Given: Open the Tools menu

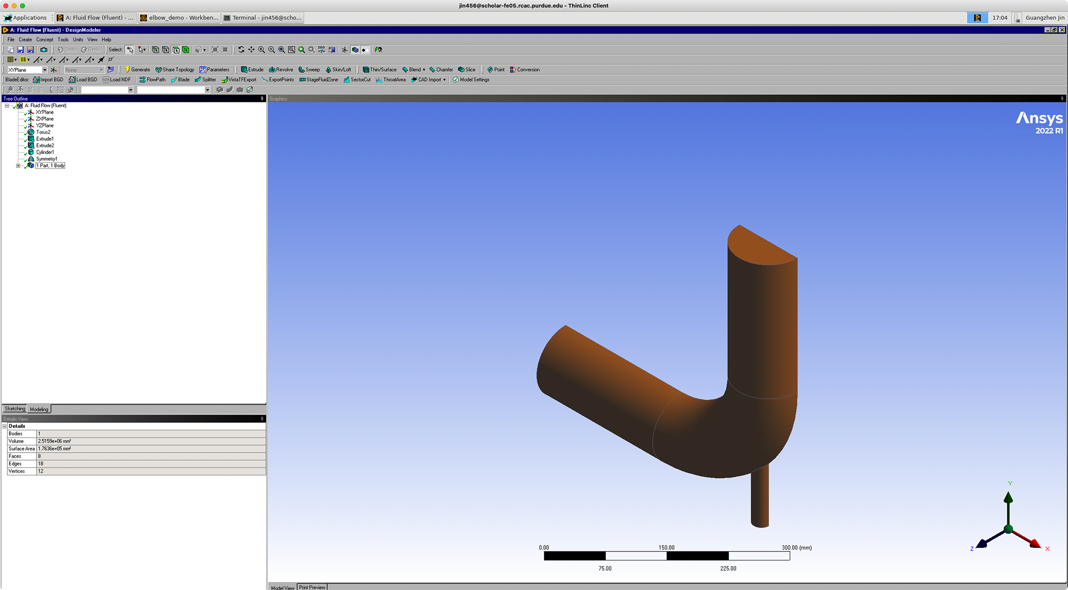Looking at the screenshot, I should 63,40.
